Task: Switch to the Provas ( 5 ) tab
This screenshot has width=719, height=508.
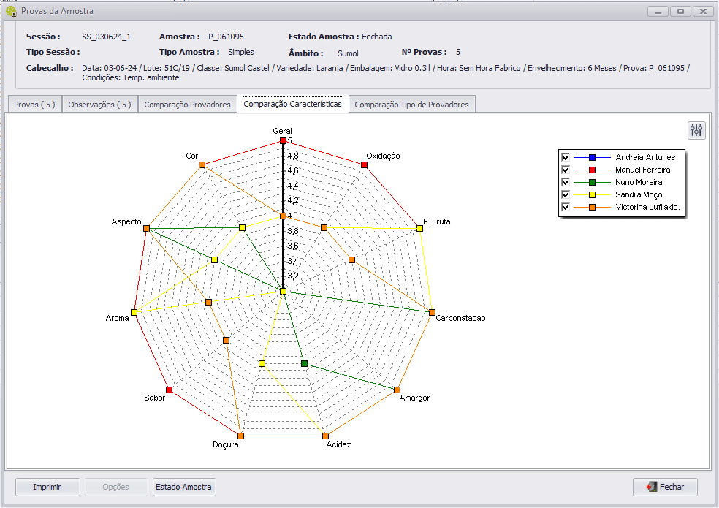Action: (x=34, y=105)
